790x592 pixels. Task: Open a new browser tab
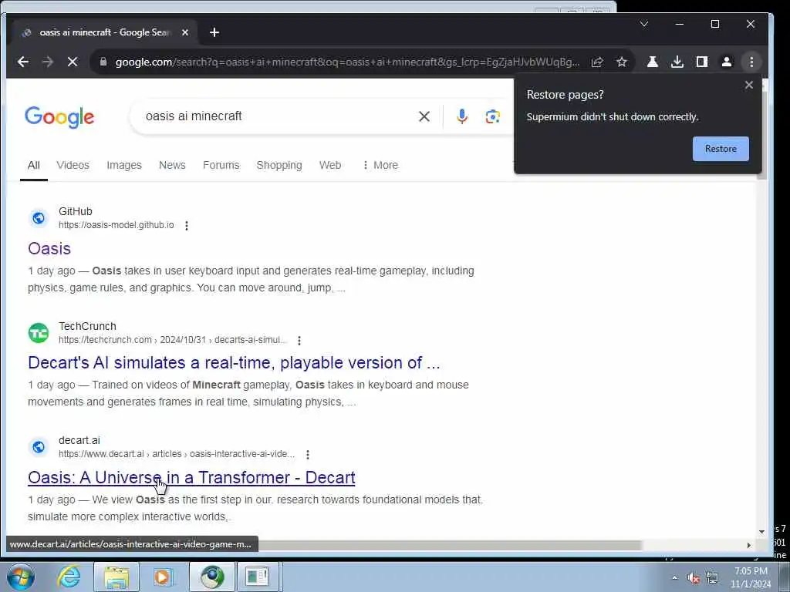(x=214, y=32)
